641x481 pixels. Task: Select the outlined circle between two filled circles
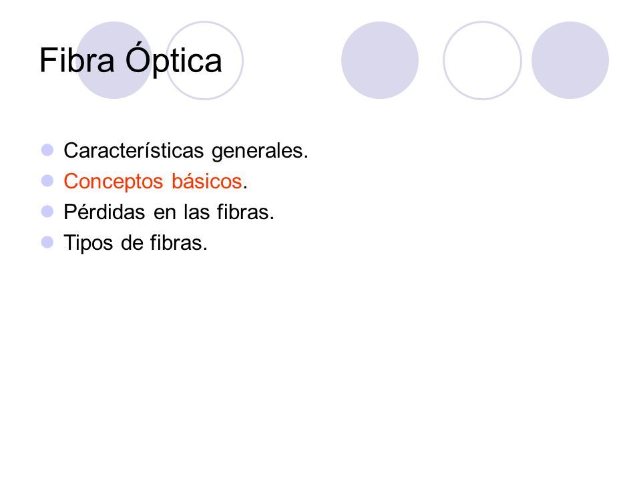(482, 60)
